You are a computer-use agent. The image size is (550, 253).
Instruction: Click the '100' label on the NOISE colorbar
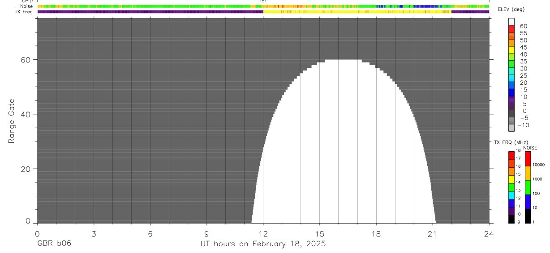[537, 194]
